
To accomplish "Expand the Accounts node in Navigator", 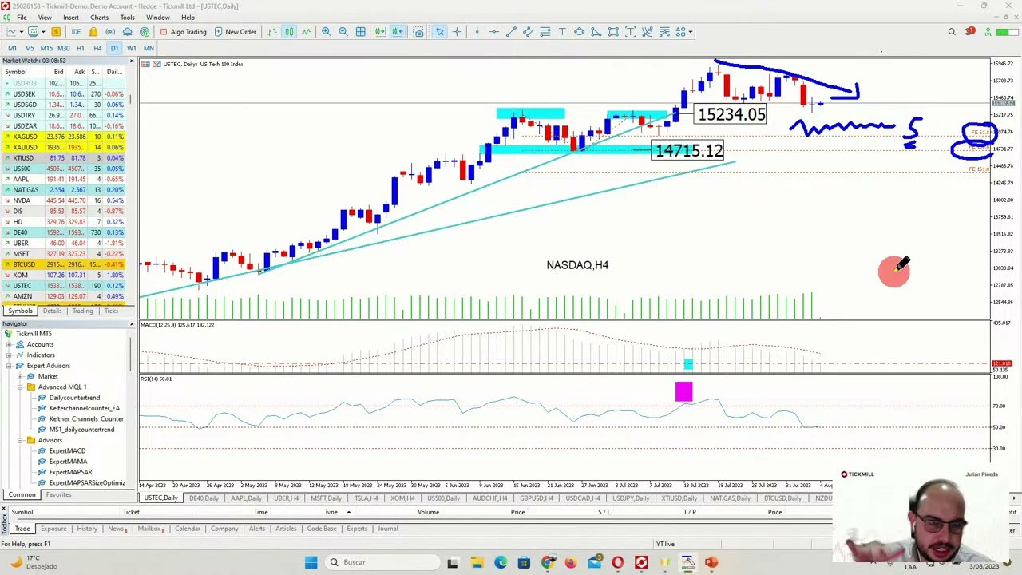I will pos(9,344).
